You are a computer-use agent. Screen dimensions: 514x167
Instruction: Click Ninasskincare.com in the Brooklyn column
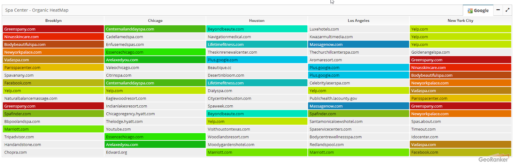coord(53,37)
